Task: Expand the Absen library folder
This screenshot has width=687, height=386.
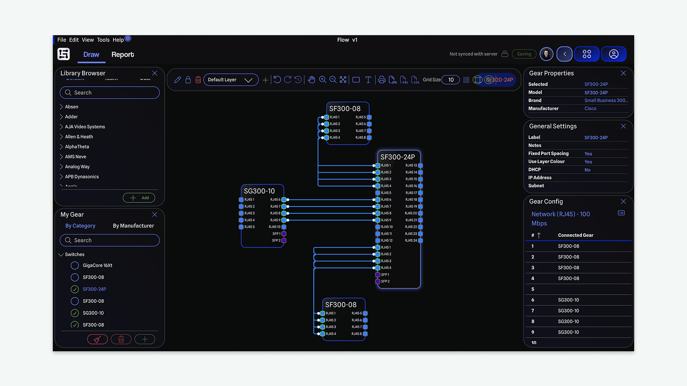Action: [x=61, y=107]
